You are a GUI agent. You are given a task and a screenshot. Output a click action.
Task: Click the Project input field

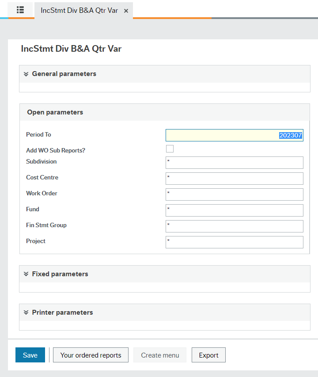234,242
